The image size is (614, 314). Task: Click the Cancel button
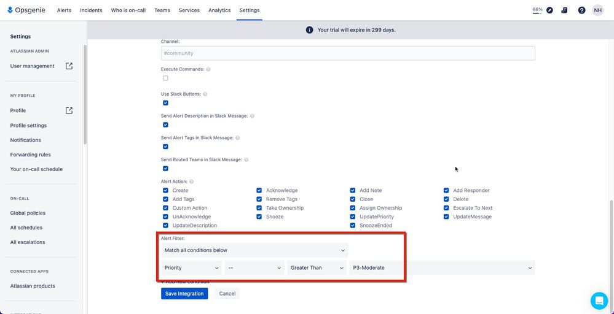pos(227,294)
